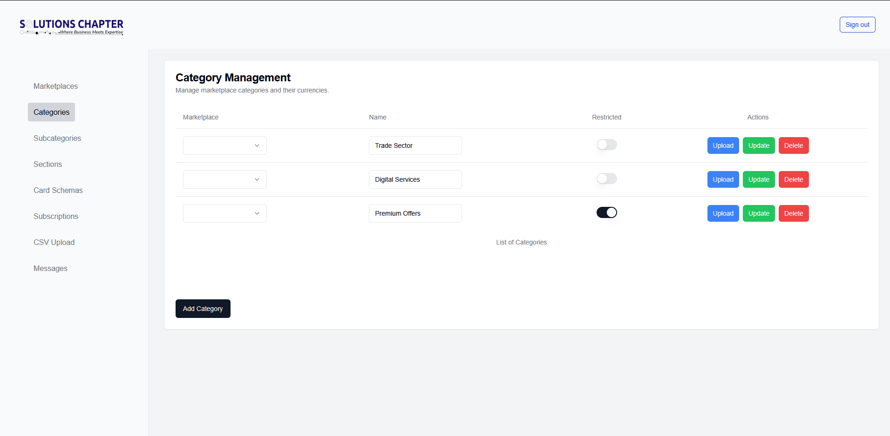Enable Restricted toggle for Trade Sector

(606, 145)
